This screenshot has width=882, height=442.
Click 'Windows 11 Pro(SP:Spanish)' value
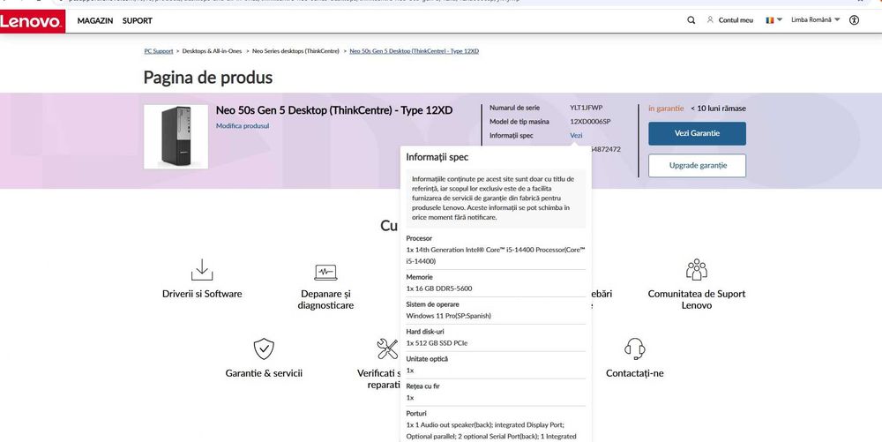pos(448,316)
